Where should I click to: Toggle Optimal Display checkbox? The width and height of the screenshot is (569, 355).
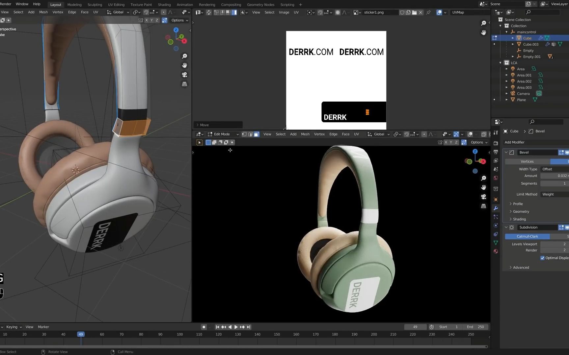(542, 258)
